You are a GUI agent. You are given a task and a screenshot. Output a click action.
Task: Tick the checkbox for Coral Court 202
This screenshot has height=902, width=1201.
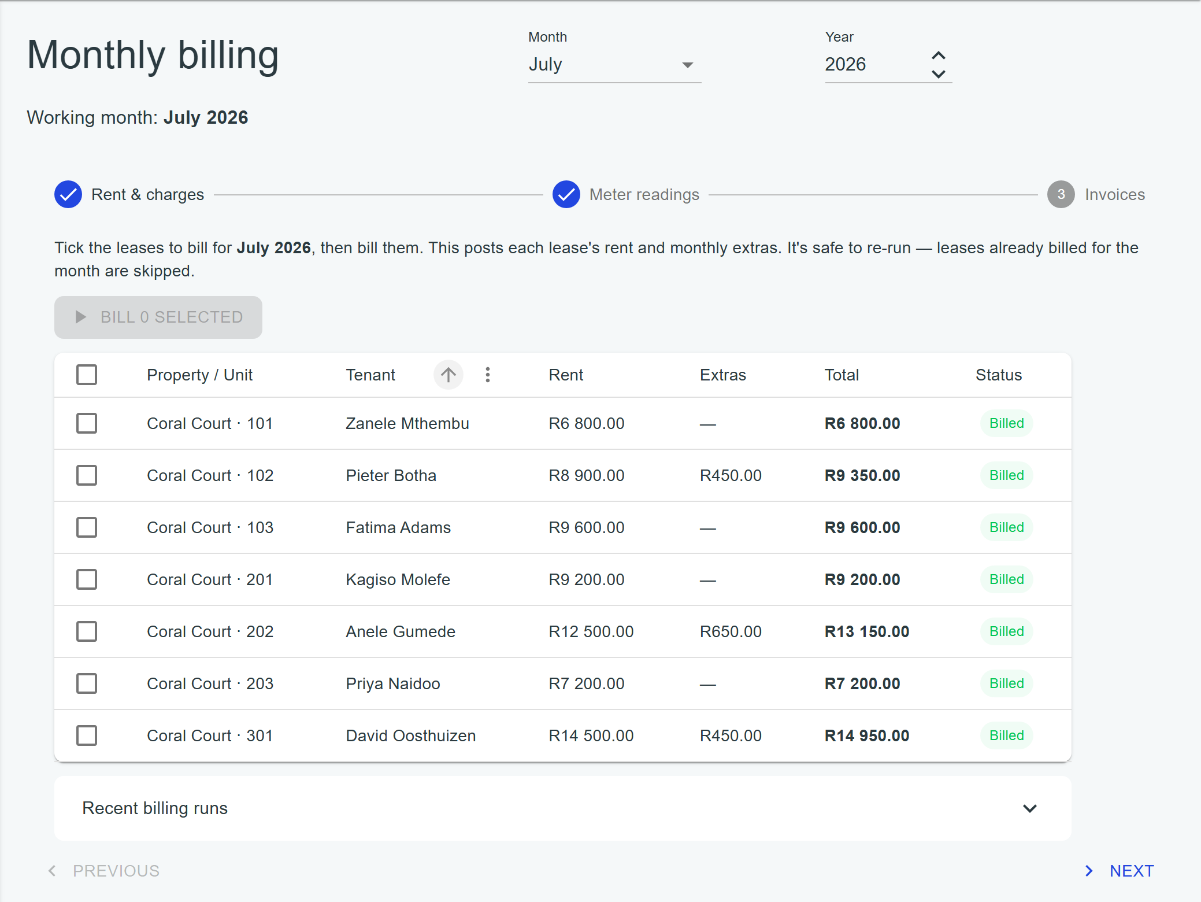pos(87,631)
